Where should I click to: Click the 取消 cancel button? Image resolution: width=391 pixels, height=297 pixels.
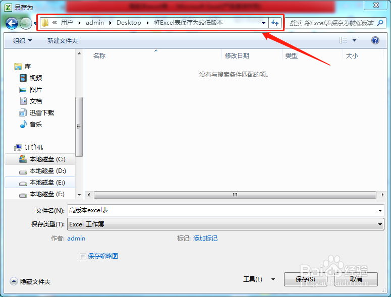[x=356, y=279]
